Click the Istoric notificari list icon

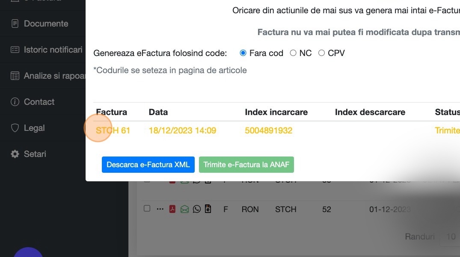[15, 50]
